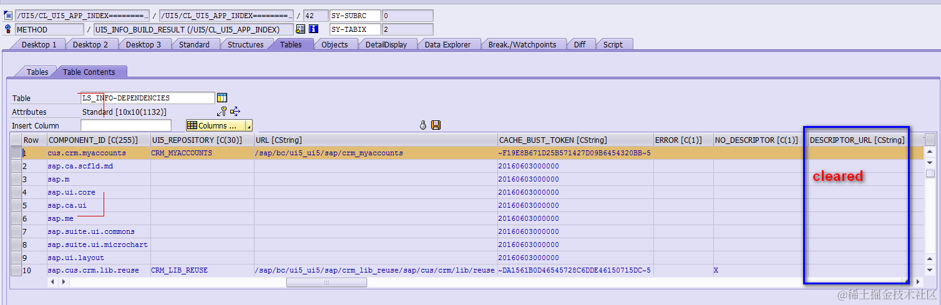Open the Standard tab
The width and height of the screenshot is (941, 305).
(x=194, y=44)
